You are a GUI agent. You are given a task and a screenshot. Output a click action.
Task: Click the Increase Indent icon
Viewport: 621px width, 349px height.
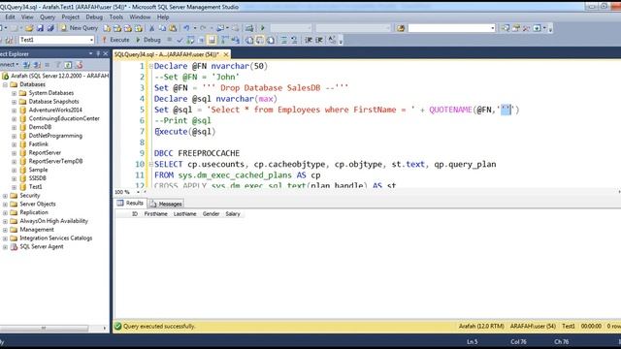point(319,40)
